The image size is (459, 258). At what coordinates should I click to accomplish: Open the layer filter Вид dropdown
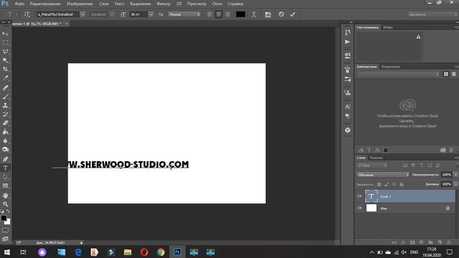pos(372,166)
